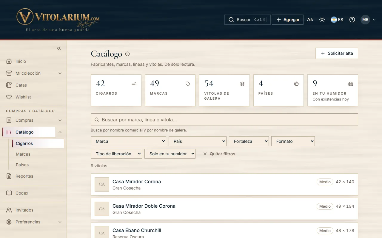Open Casa Mirador Doble Corona row

pos(224,209)
